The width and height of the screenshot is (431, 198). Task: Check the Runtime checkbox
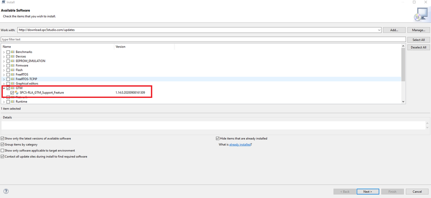coord(8,102)
